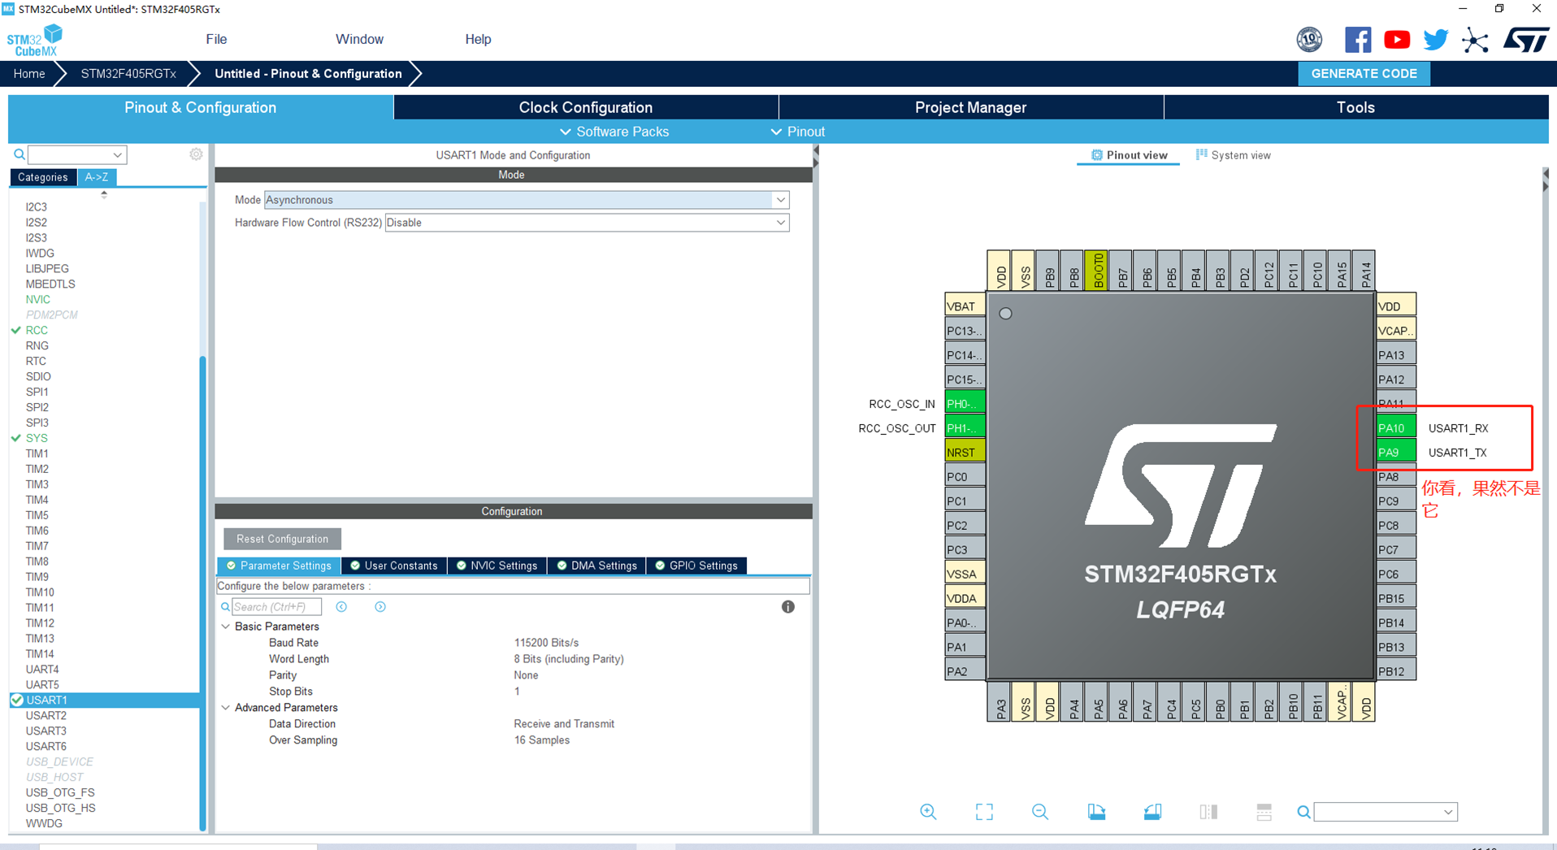
Task: Open the peripheral search combo box
Action: tap(76, 154)
